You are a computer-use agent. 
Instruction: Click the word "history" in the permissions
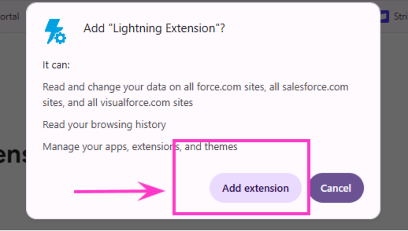(150, 125)
